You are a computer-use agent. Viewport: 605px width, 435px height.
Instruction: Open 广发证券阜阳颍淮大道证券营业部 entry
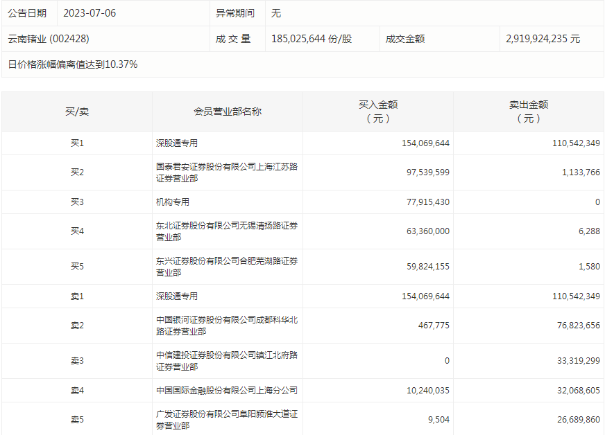click(x=227, y=420)
